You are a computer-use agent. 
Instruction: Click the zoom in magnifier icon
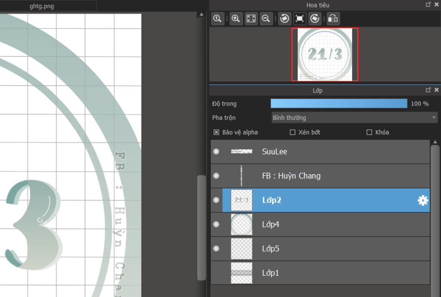coord(236,19)
